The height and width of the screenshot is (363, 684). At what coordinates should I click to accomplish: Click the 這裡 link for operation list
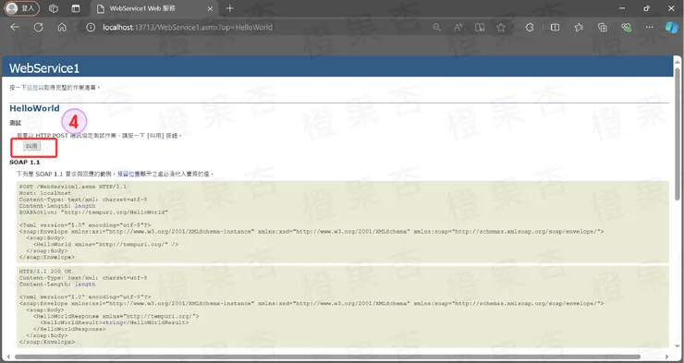pyautogui.click(x=32, y=88)
